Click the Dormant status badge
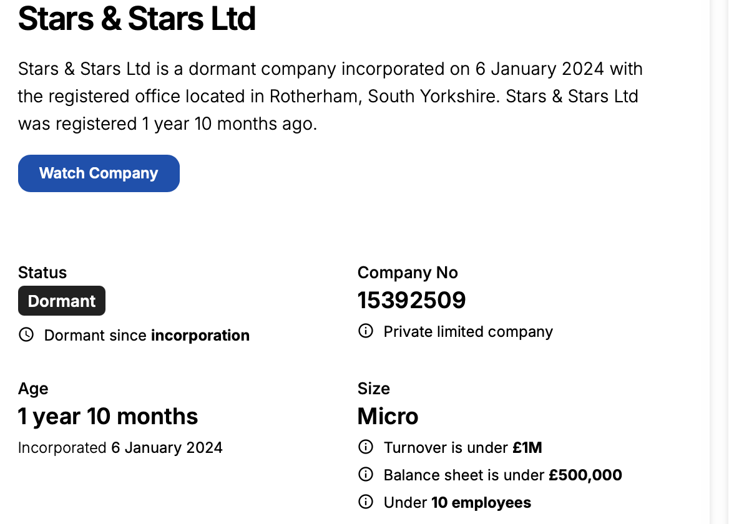Screen dimensions: 729x524 coord(62,301)
